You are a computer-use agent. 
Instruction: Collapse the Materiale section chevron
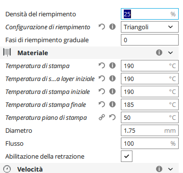coord(170,53)
